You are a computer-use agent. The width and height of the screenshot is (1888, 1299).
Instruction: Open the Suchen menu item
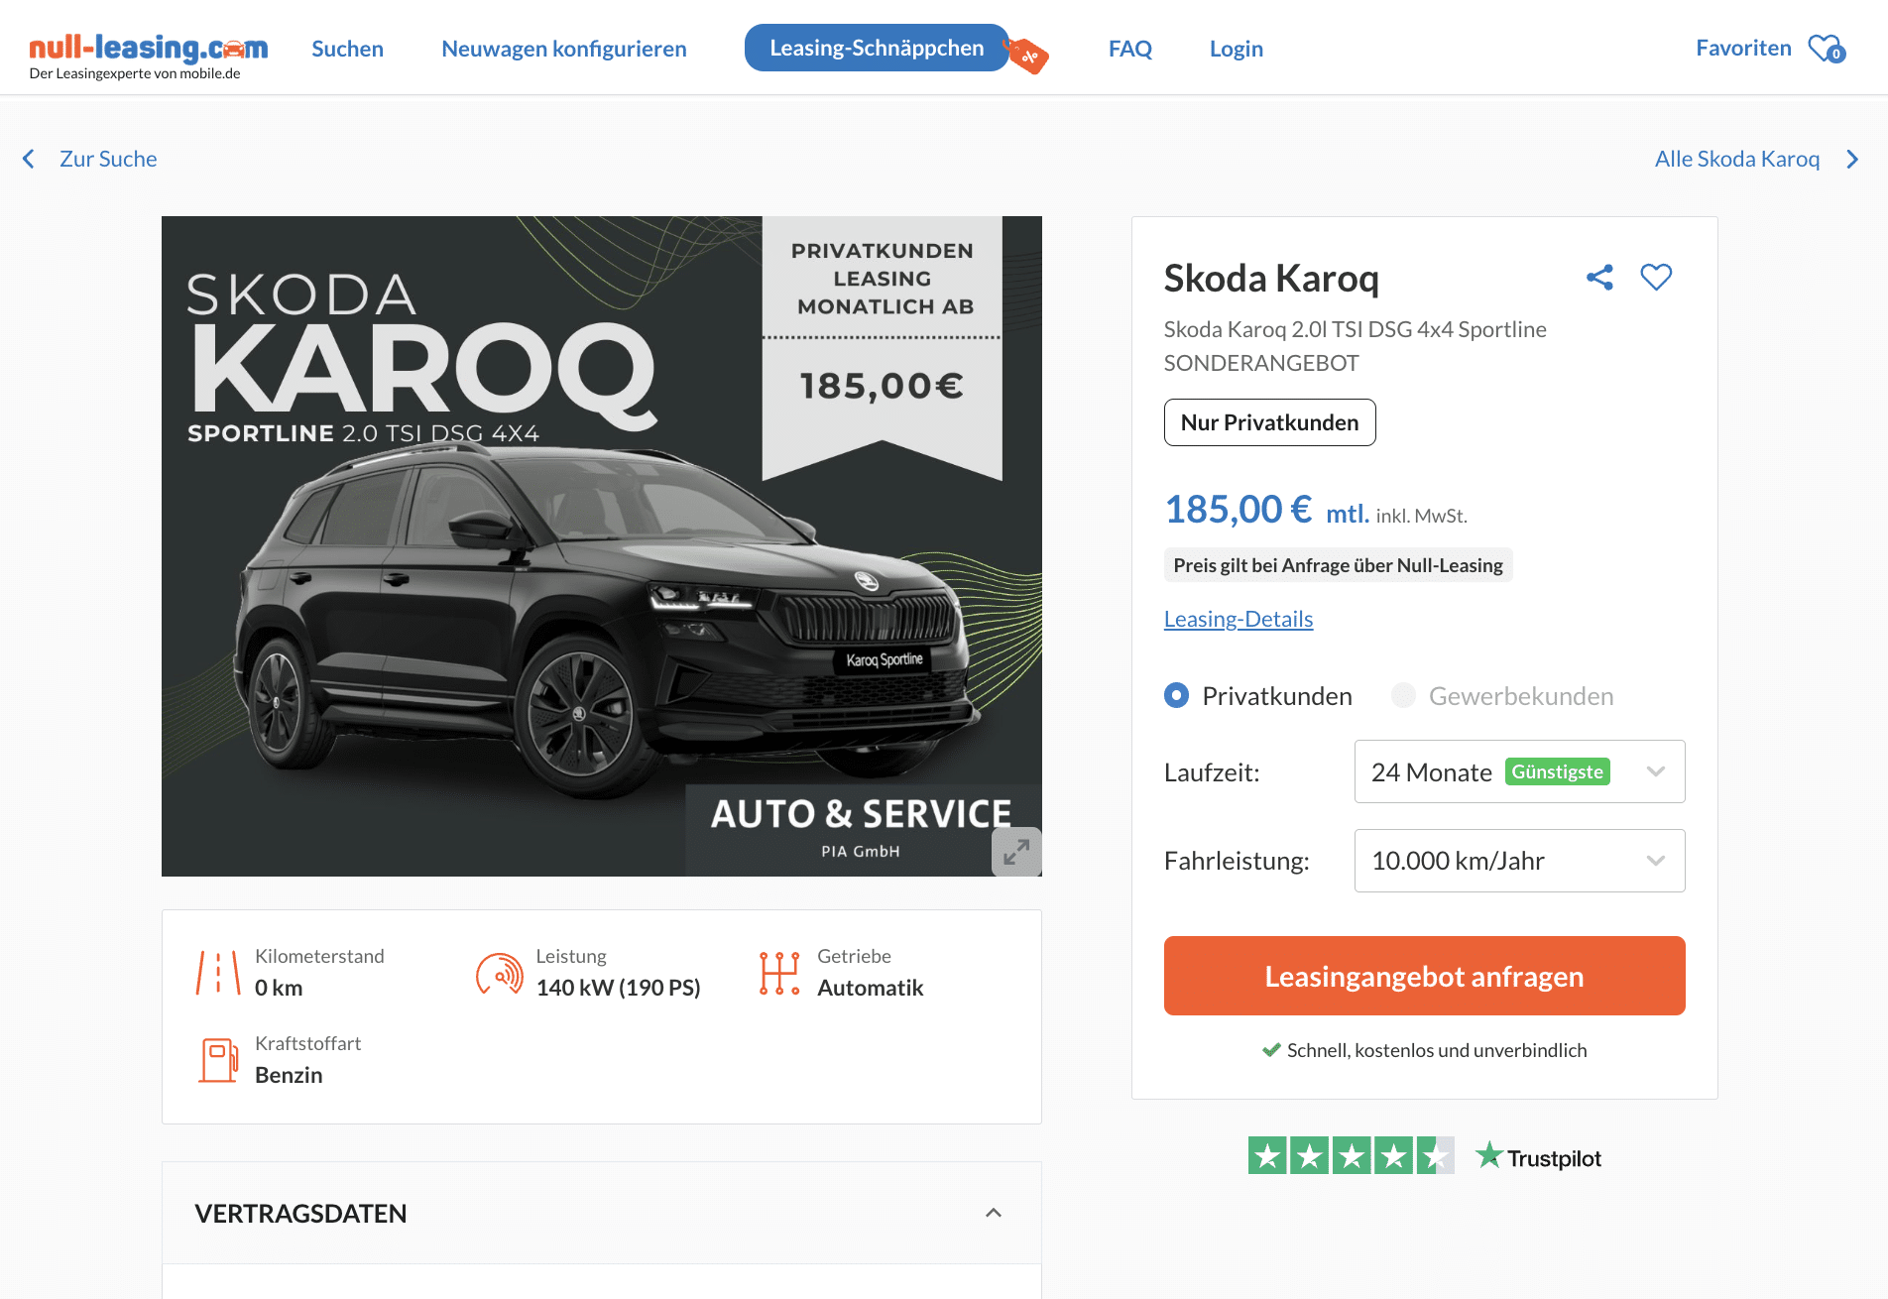pos(347,49)
